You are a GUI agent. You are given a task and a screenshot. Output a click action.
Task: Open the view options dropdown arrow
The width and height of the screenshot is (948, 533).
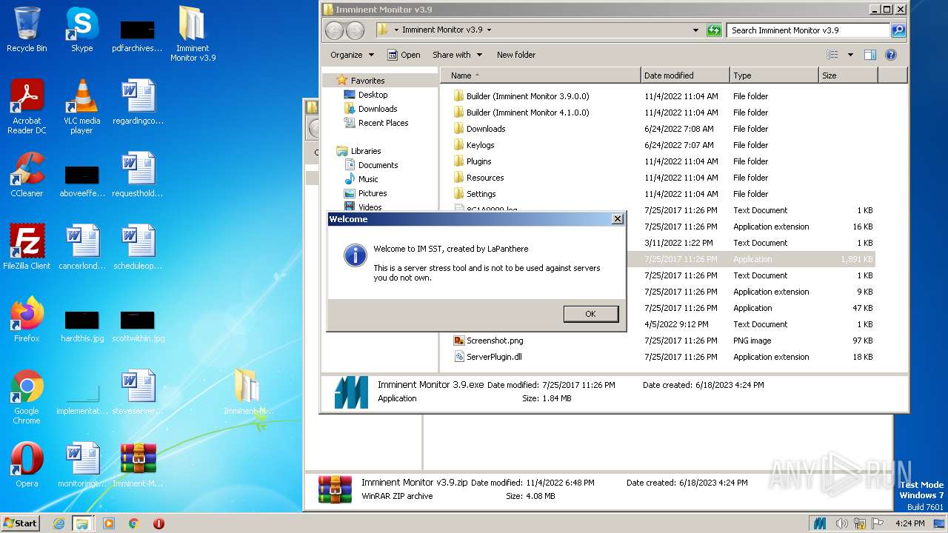click(850, 55)
